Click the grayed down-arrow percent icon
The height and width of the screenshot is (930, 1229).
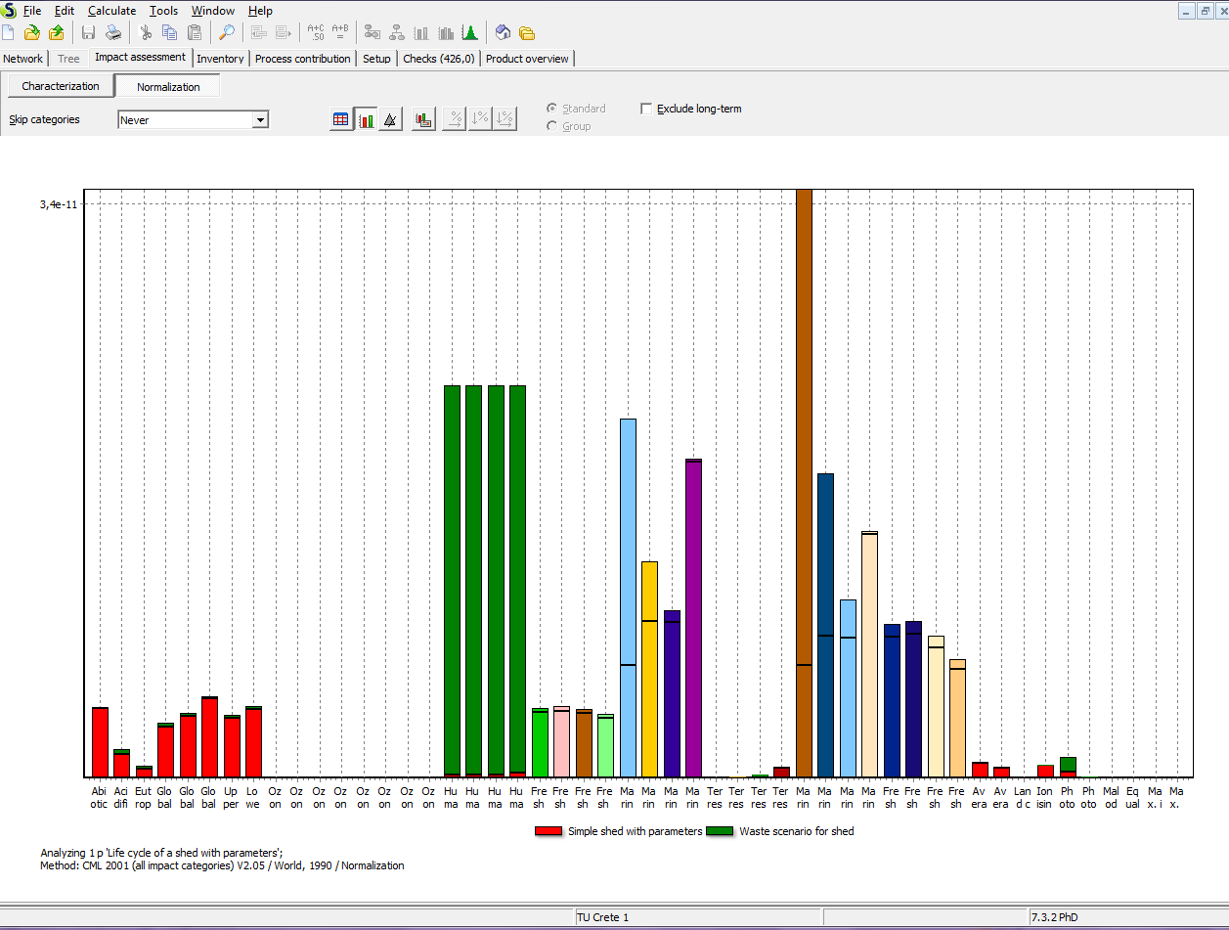pyautogui.click(x=479, y=120)
